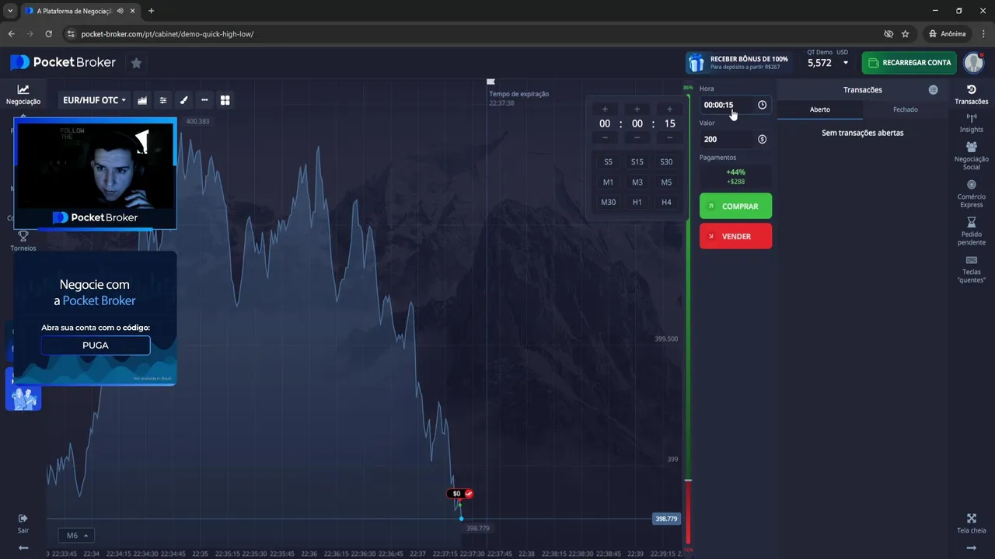Click the green COMPRAR button
Image resolution: width=995 pixels, height=559 pixels.
pos(735,206)
